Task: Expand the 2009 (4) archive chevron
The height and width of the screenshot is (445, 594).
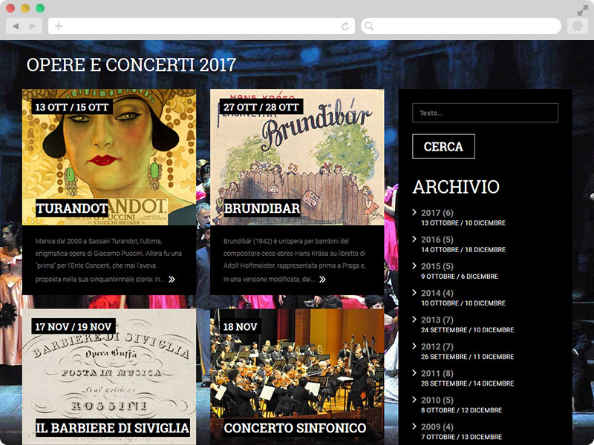Action: click(x=414, y=426)
